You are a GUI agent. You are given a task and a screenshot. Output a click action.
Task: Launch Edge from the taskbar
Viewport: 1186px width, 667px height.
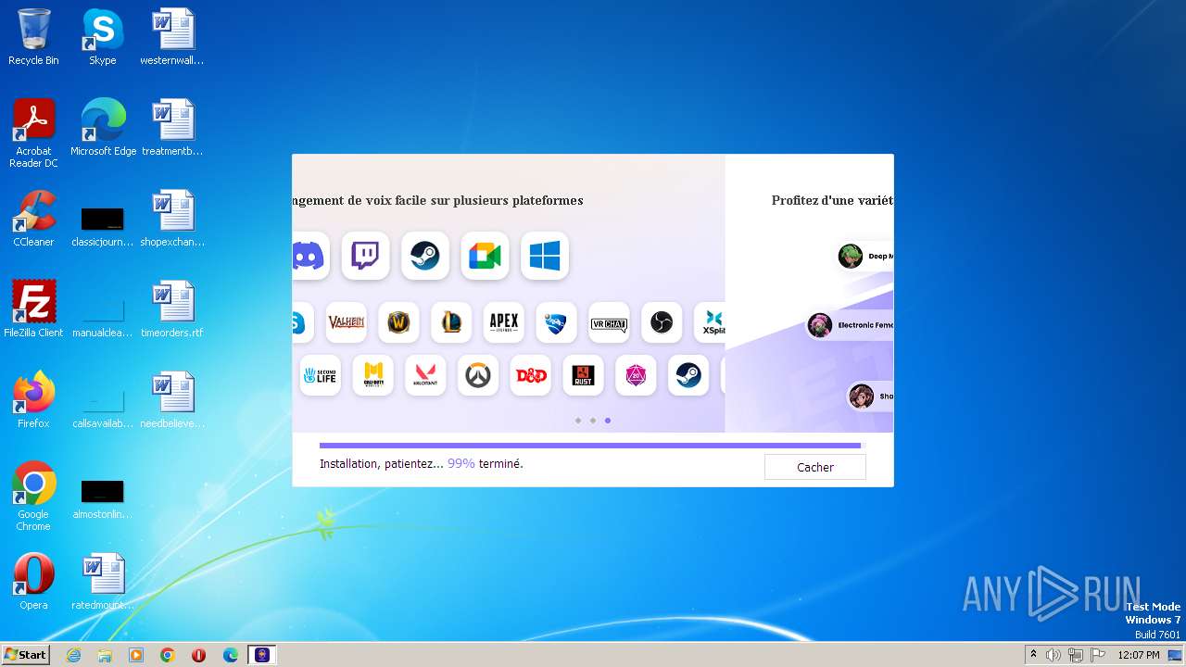tap(231, 655)
